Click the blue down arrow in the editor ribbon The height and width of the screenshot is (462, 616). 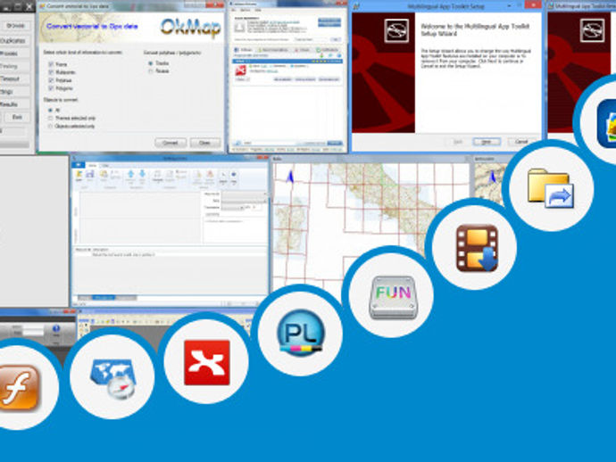[x=142, y=174]
